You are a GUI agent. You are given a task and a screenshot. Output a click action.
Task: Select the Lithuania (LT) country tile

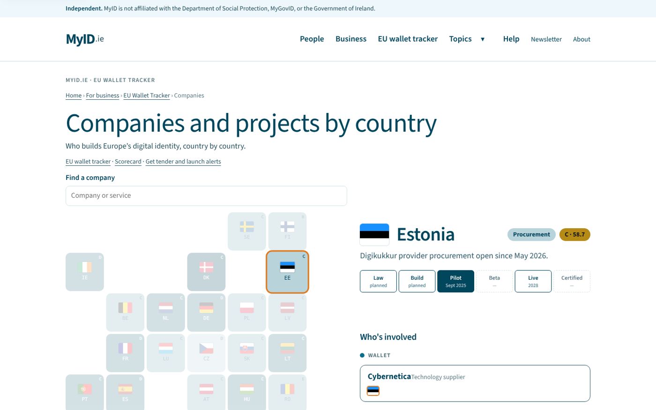pyautogui.click(x=287, y=353)
